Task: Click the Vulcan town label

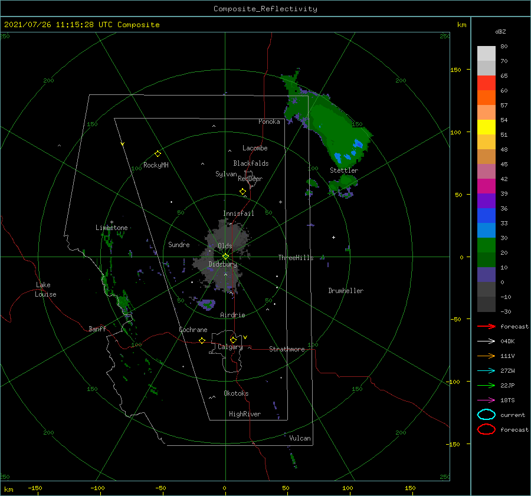Action: [x=300, y=438]
